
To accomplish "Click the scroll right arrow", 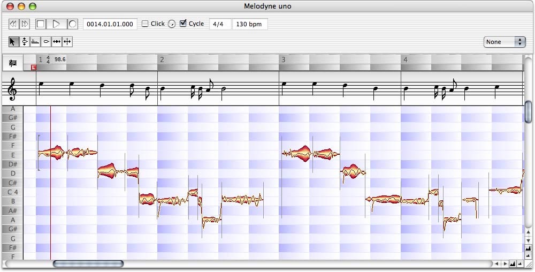I will pyautogui.click(x=506, y=264).
